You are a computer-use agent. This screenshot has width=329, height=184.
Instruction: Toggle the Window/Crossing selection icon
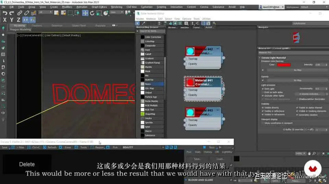click(x=77, y=13)
